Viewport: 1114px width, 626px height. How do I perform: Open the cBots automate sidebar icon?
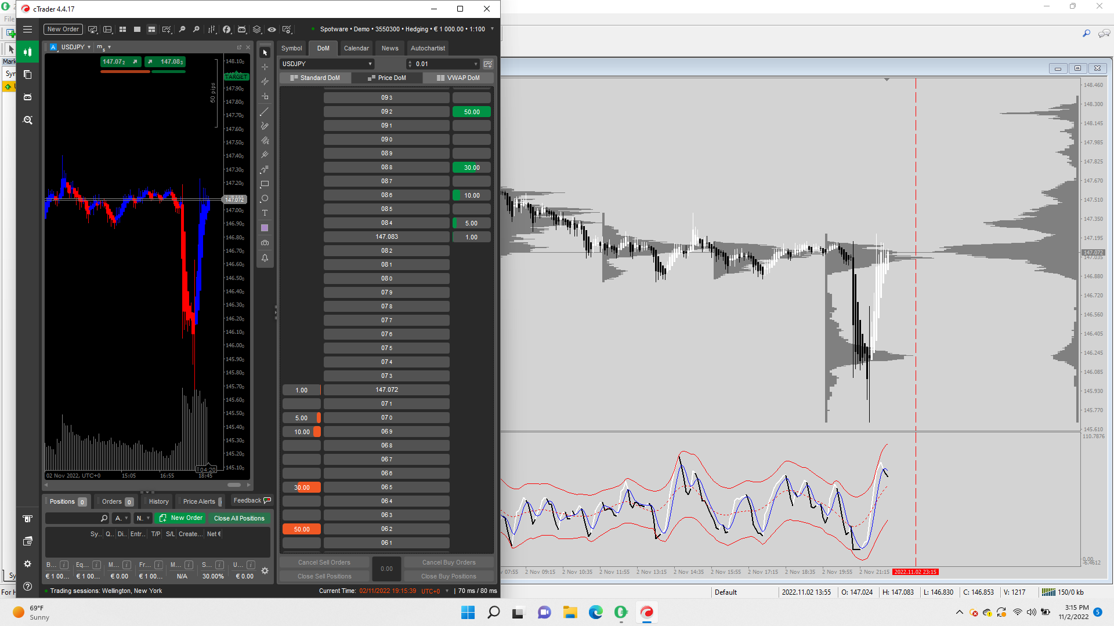27,97
